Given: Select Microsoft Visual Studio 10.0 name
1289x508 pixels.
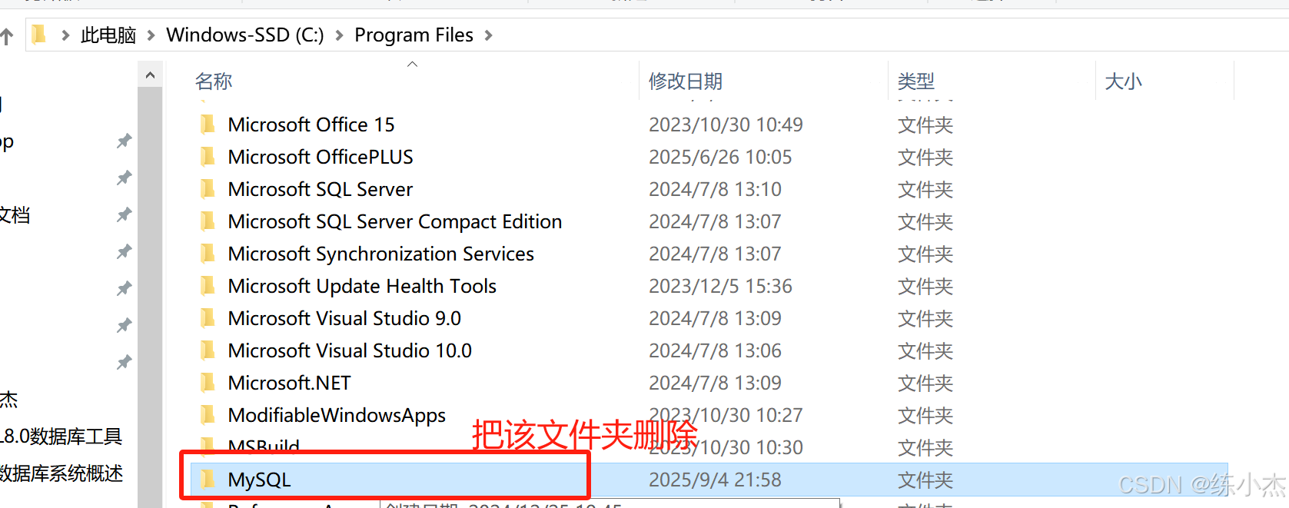Looking at the screenshot, I should [x=350, y=350].
